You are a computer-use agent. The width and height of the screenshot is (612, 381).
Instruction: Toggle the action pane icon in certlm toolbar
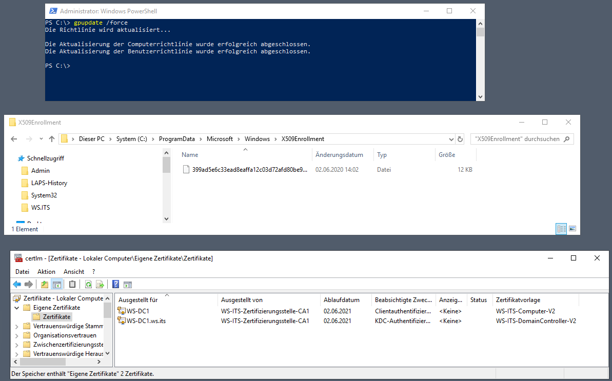tap(128, 284)
